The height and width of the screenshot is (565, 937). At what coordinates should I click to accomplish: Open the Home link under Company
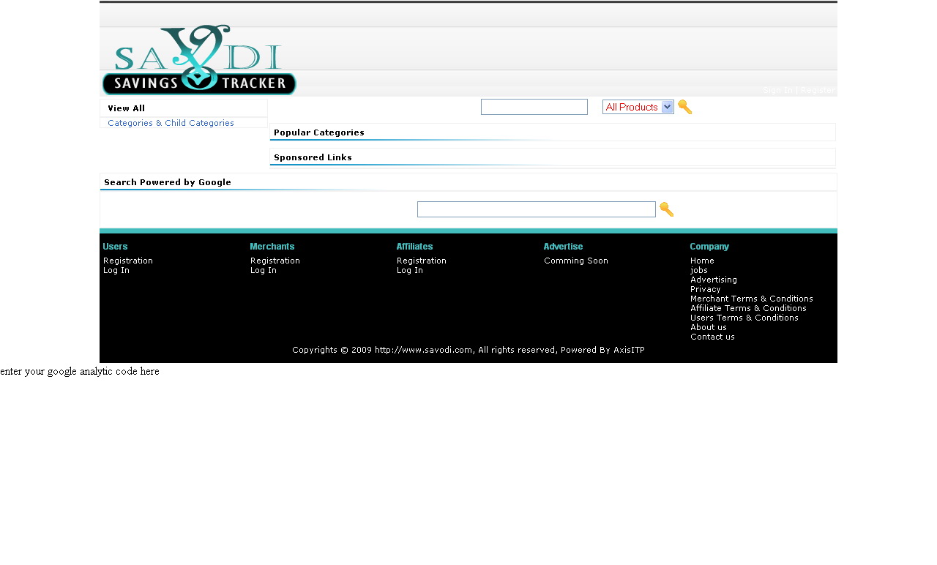(702, 261)
